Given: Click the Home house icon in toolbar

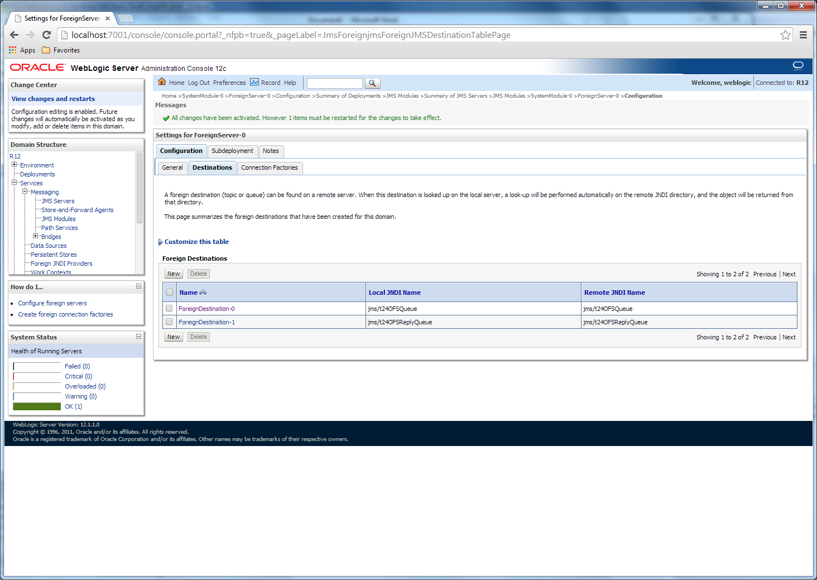Looking at the screenshot, I should (162, 82).
